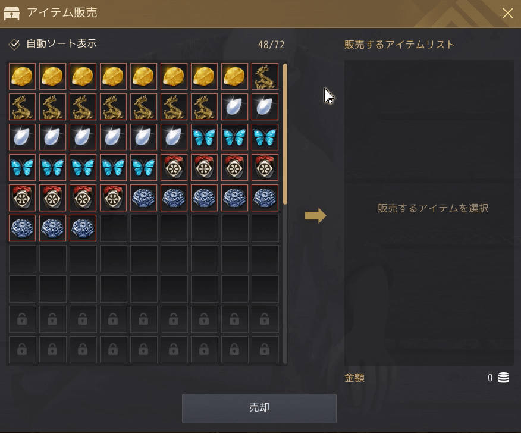Select the last white pearl in third row

tap(174, 137)
